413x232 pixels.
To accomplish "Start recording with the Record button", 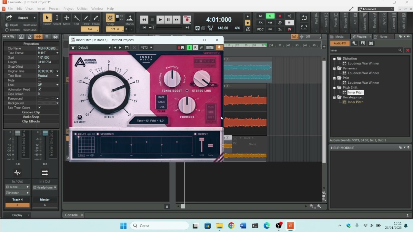I will 187,20.
